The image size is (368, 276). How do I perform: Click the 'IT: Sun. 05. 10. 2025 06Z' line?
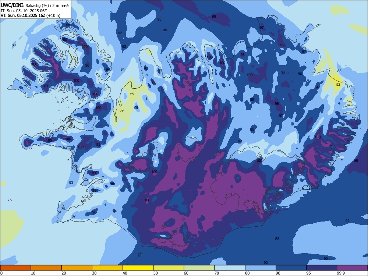[24, 11]
